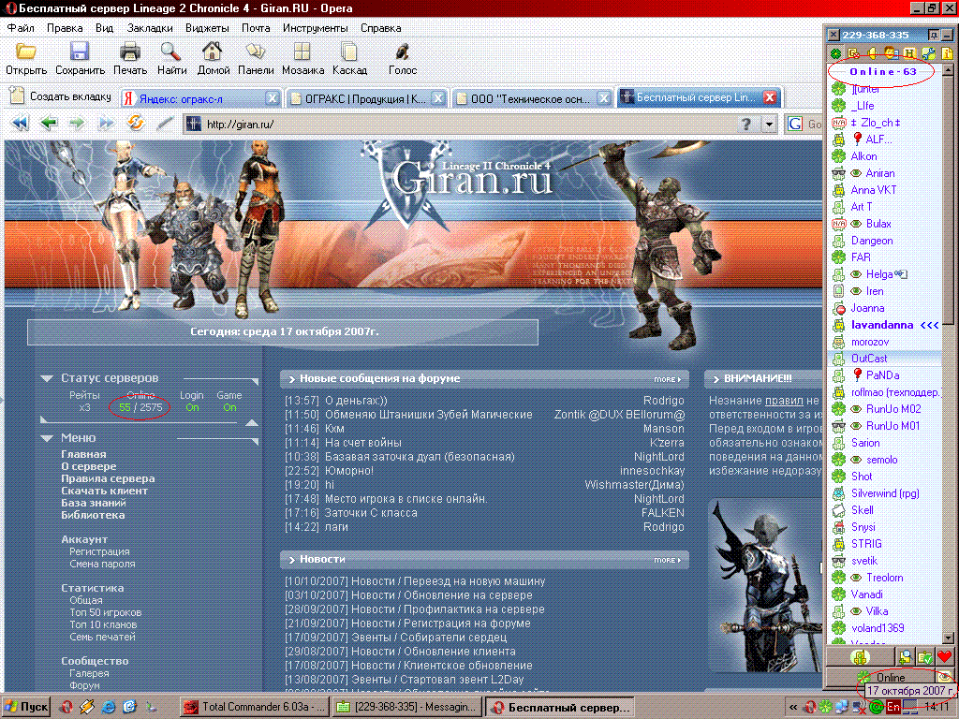
Task: Collapse the Меню section triangle
Action: 47,438
